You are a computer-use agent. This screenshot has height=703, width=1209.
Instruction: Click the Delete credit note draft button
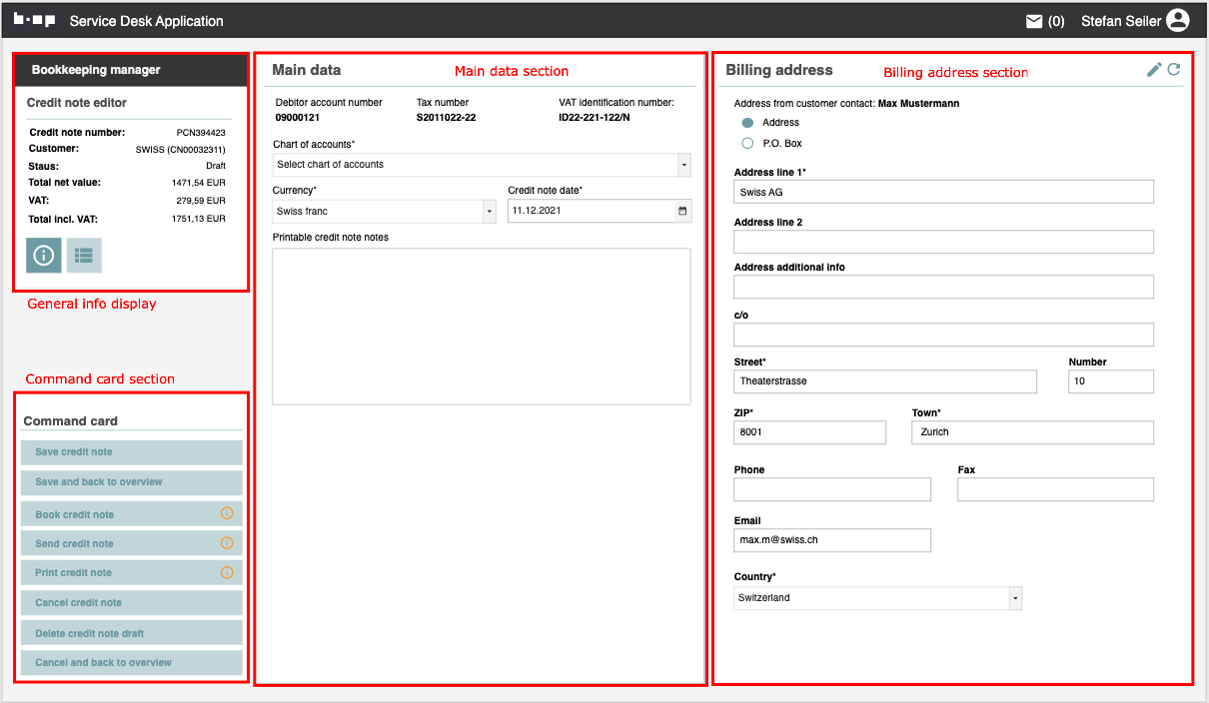pyautogui.click(x=131, y=633)
